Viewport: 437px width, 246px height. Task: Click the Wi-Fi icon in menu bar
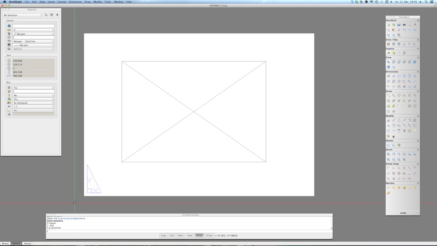coord(371,2)
